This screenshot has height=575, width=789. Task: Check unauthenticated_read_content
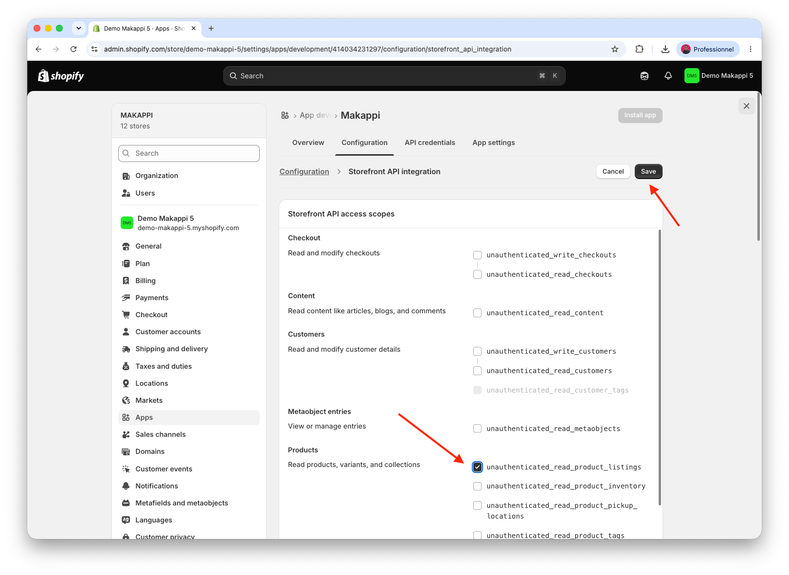(x=478, y=313)
